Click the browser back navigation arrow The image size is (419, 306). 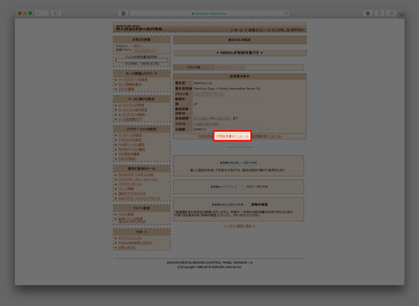(37, 13)
